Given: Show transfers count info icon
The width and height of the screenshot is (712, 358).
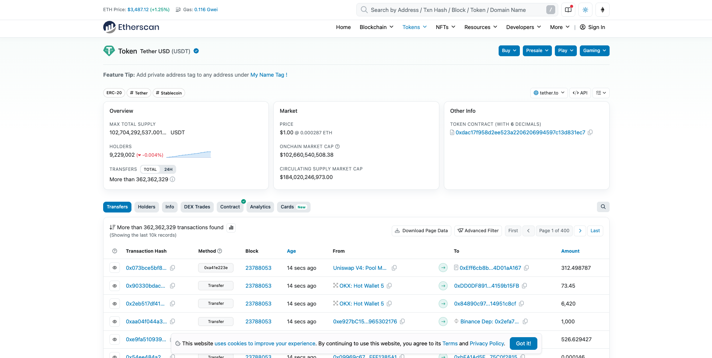Looking at the screenshot, I should pos(172,179).
